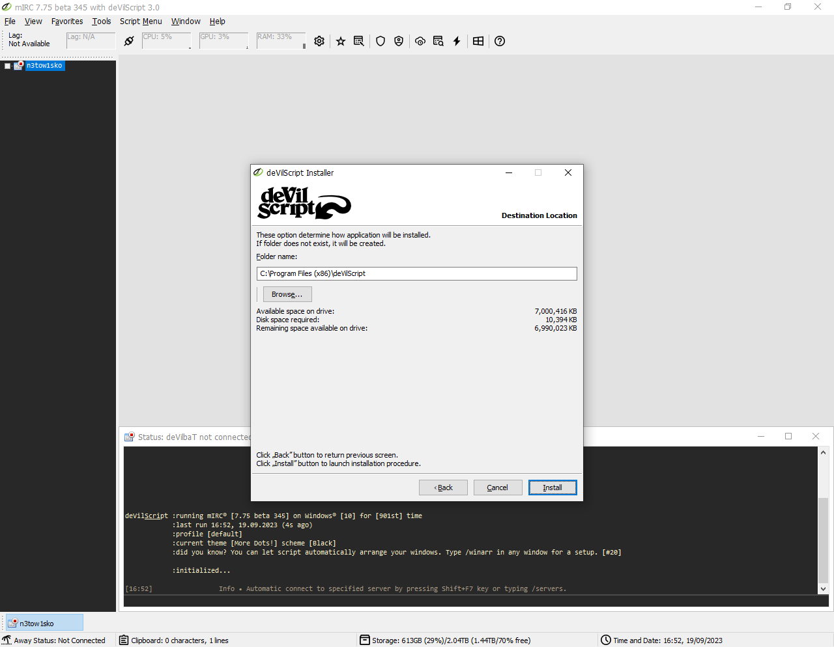Cancel the deVilScript installation
The height and width of the screenshot is (647, 834).
point(498,488)
